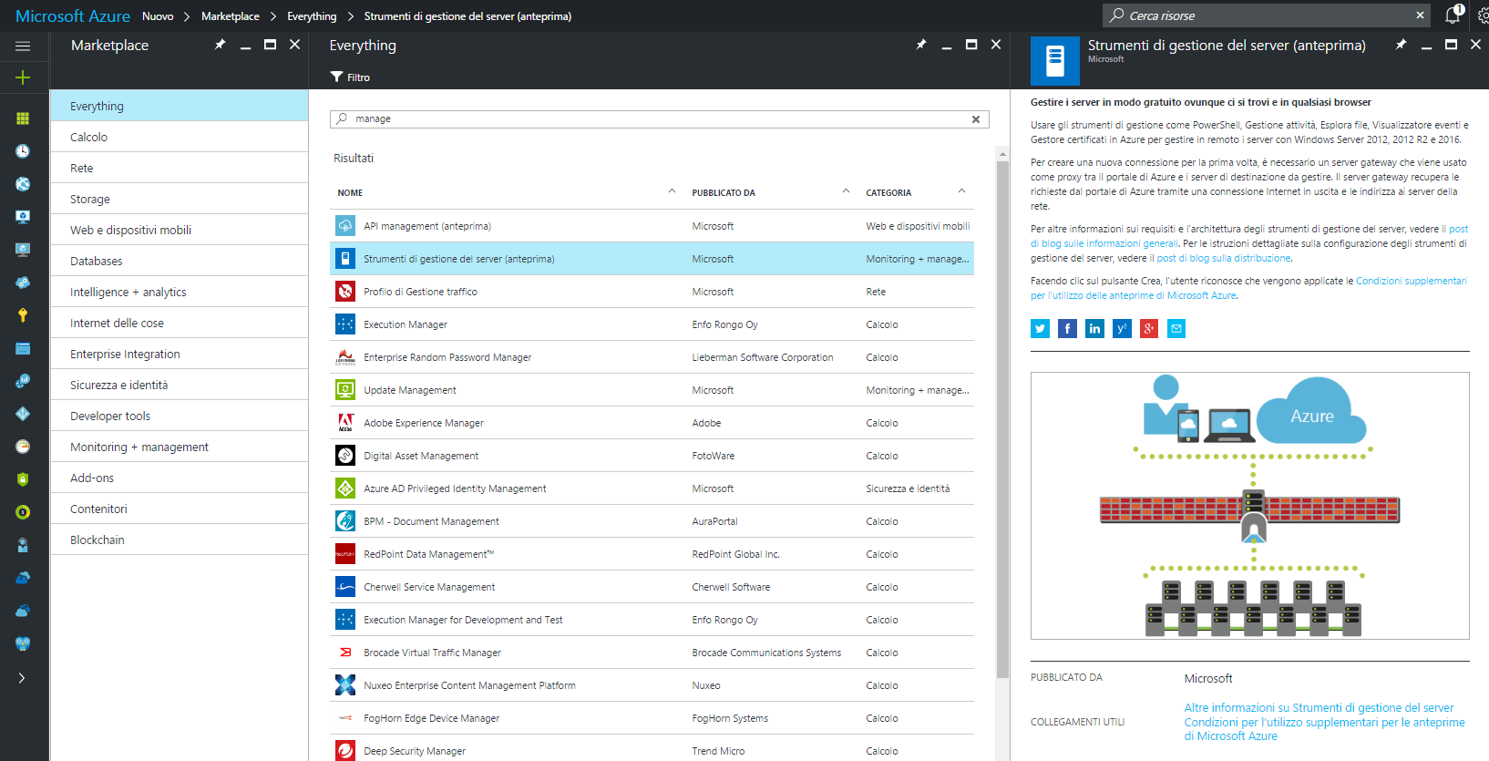
Task: Expand the sidebar with bottom chevron
Action: [22, 678]
